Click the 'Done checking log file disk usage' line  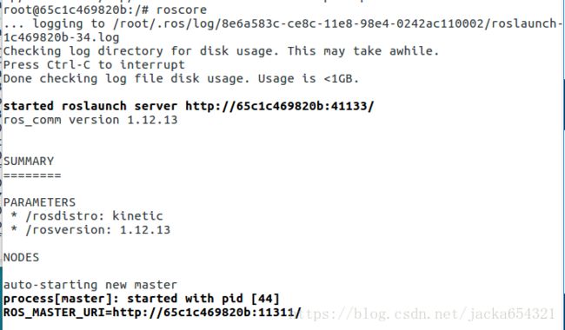tap(182, 78)
